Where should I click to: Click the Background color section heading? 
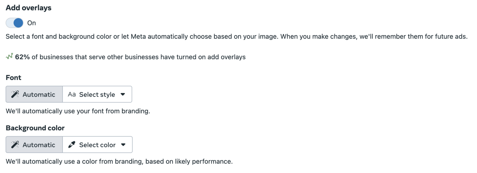[x=35, y=128]
